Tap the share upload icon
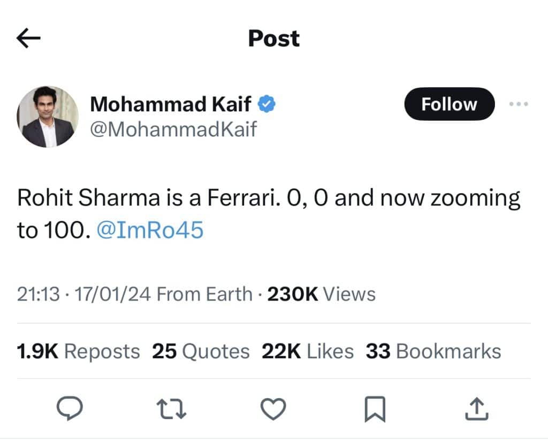Image resolution: width=548 pixels, height=440 pixels. pos(476,409)
